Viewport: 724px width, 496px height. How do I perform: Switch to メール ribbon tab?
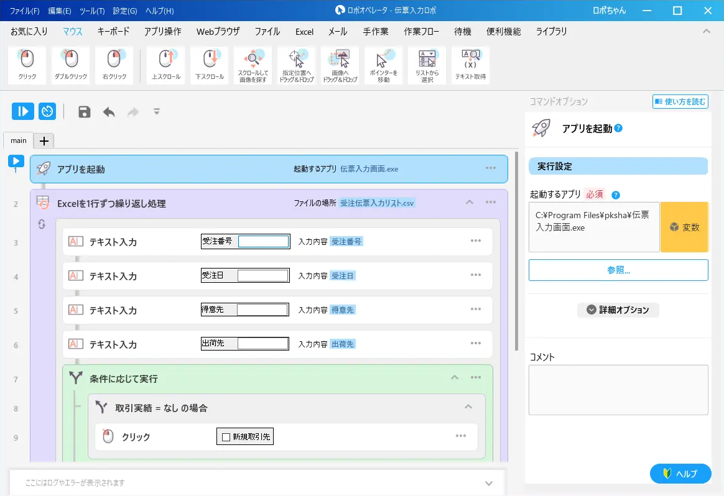tap(338, 31)
